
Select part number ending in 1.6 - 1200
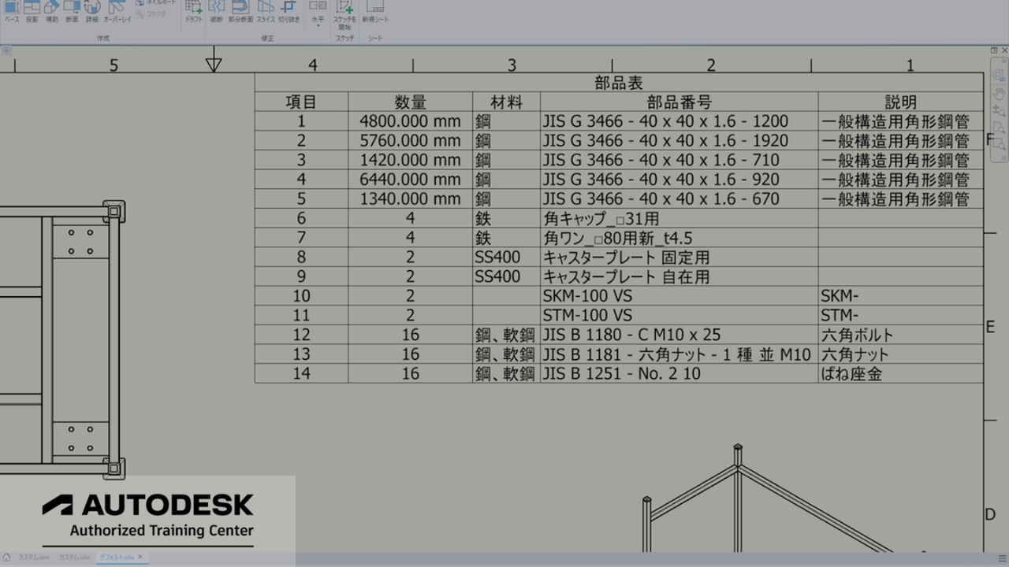[x=679, y=121]
